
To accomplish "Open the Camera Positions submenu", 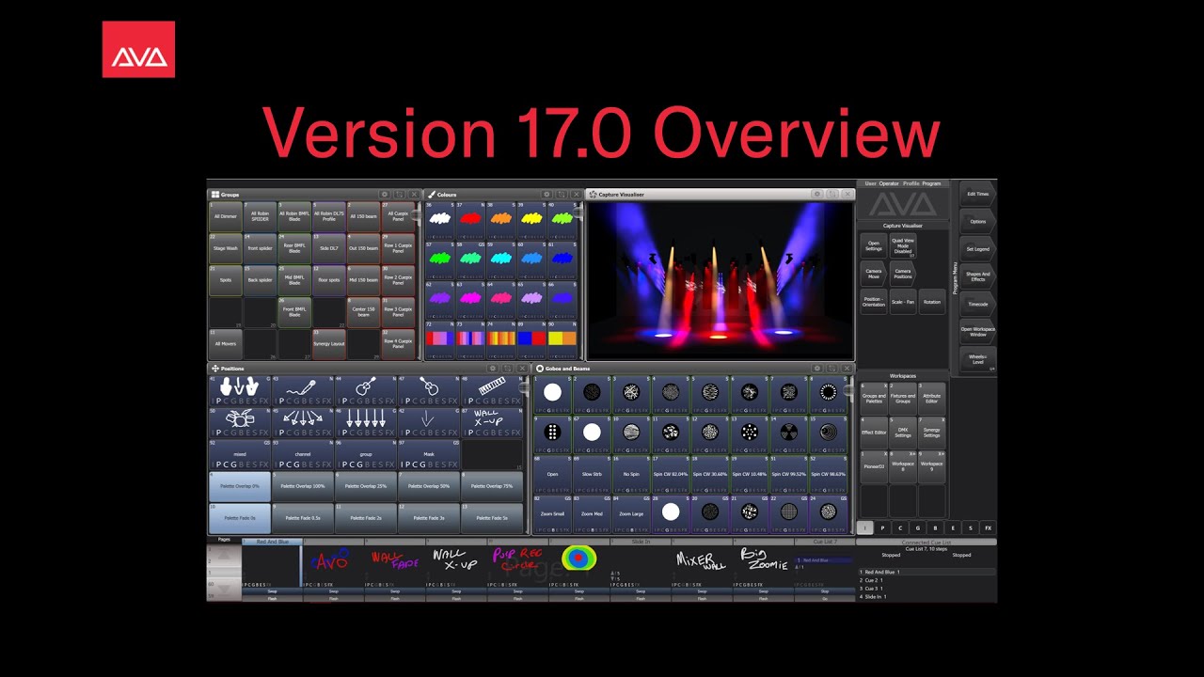I will click(903, 274).
